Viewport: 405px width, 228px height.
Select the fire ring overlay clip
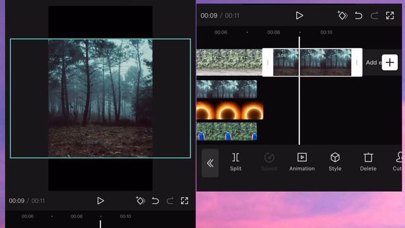coord(230,111)
